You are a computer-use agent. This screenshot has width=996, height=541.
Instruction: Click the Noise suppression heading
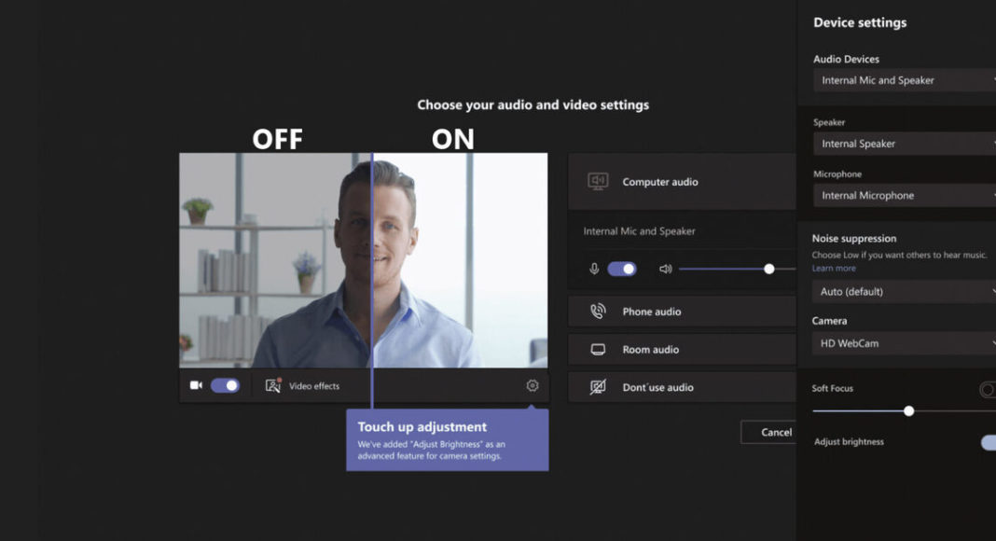pyautogui.click(x=853, y=239)
